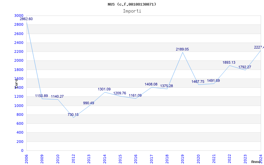Click the 2017 x-axis year label
The height and width of the screenshot is (165, 264).
tap(151, 159)
